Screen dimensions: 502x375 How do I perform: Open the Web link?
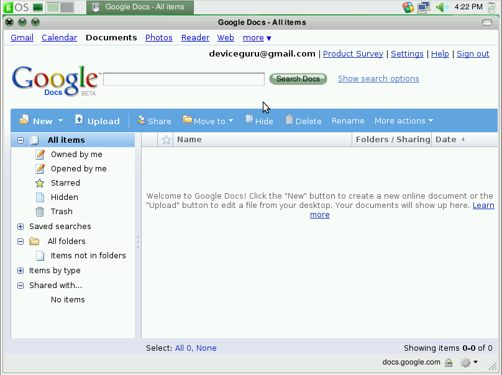(x=226, y=37)
